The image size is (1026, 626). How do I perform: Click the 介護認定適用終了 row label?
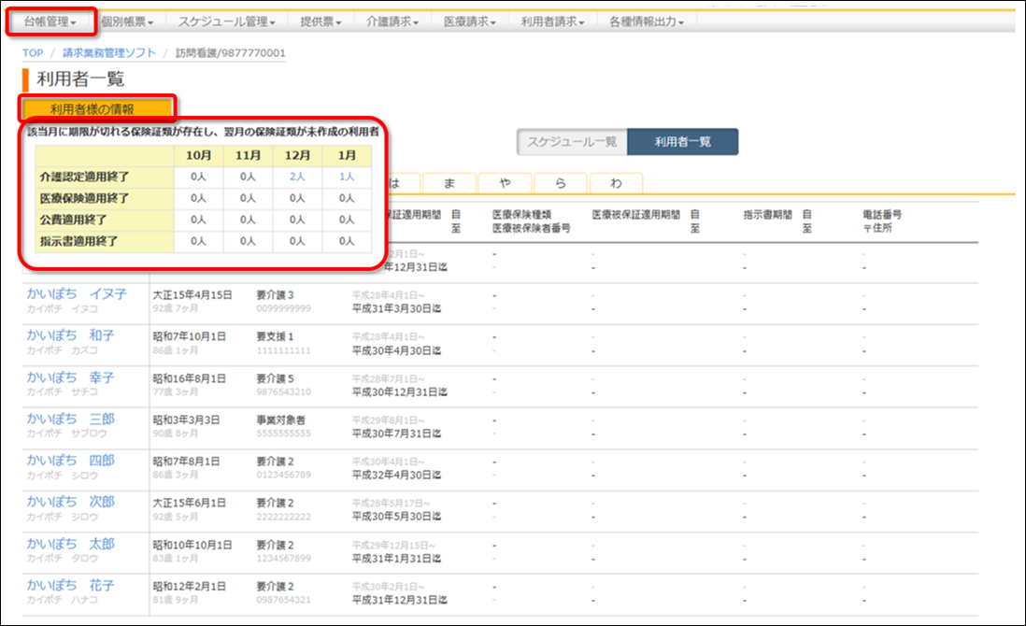point(84,177)
